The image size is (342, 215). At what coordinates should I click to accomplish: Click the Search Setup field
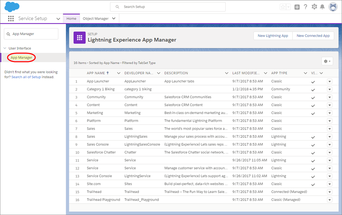168,7
